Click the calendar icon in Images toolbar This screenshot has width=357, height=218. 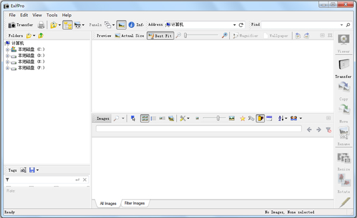269,118
